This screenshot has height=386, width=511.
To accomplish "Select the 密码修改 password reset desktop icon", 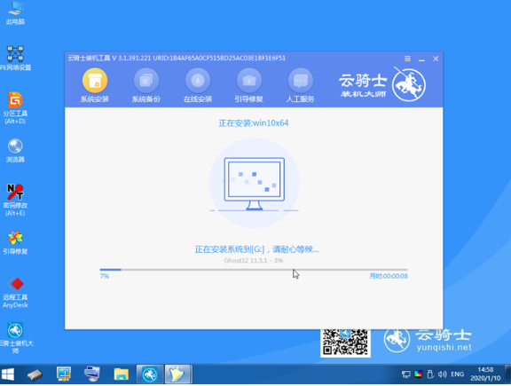I will (x=15, y=200).
